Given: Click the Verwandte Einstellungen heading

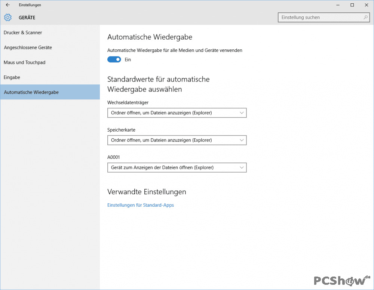Looking at the screenshot, I should click(x=147, y=192).
